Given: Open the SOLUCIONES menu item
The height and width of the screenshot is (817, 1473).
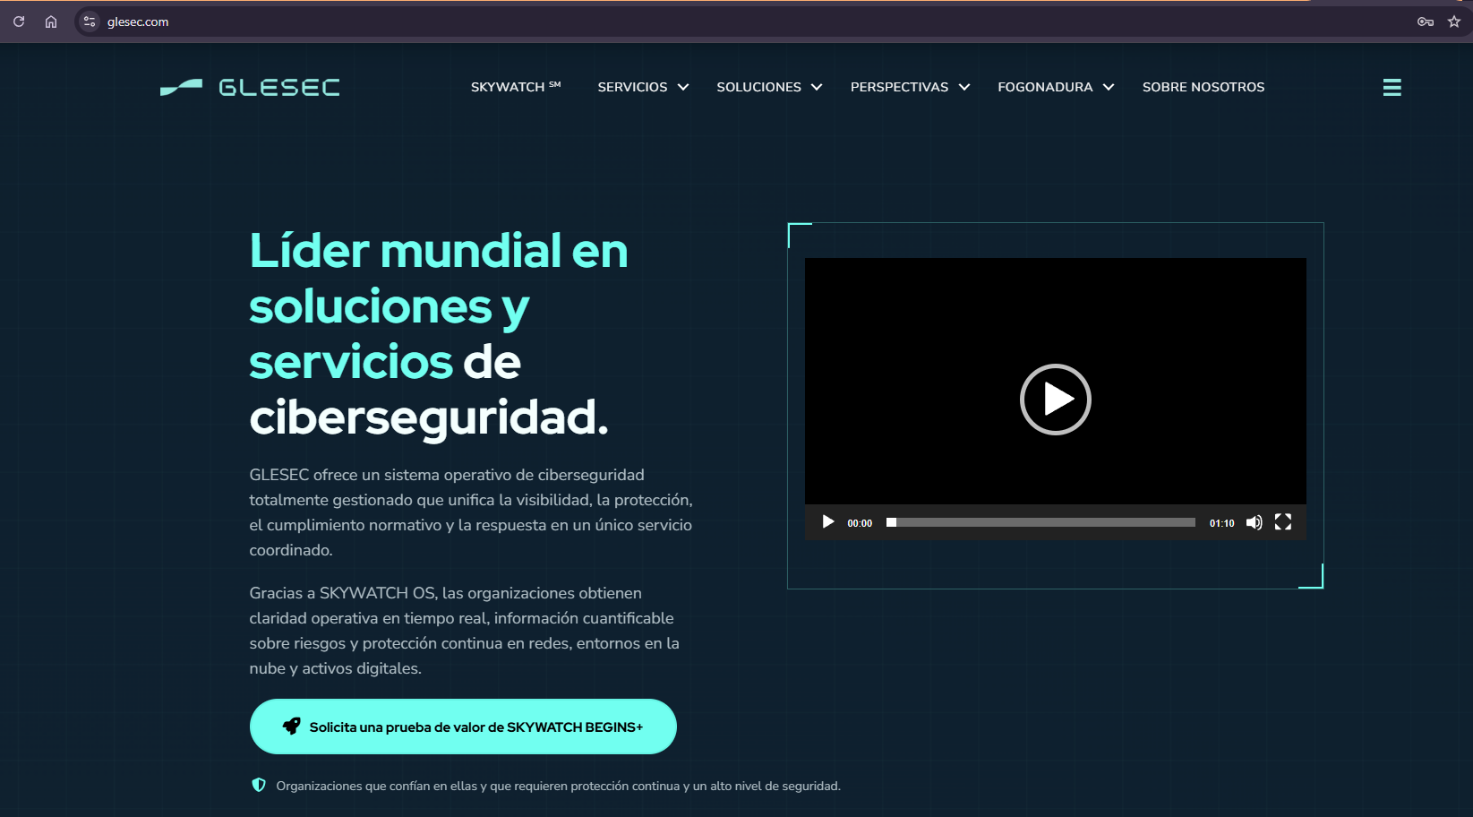Looking at the screenshot, I should 758,87.
